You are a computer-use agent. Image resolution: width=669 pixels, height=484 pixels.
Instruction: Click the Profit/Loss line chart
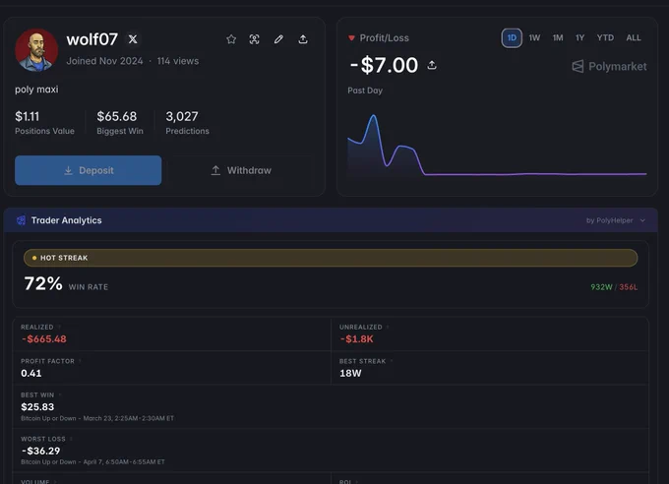pos(497,146)
